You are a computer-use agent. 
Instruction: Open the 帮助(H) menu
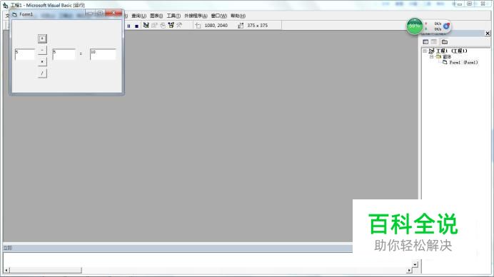(x=238, y=16)
